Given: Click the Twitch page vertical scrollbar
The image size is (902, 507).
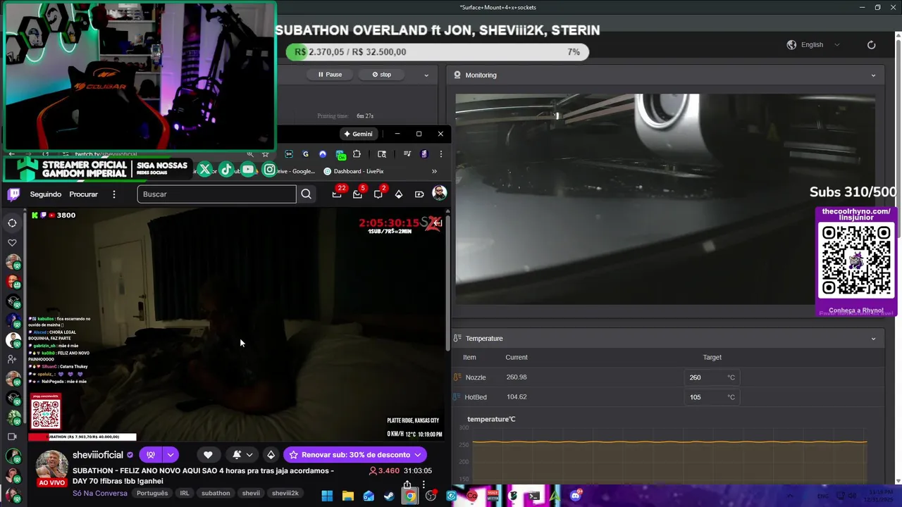Looking at the screenshot, I should (x=448, y=282).
